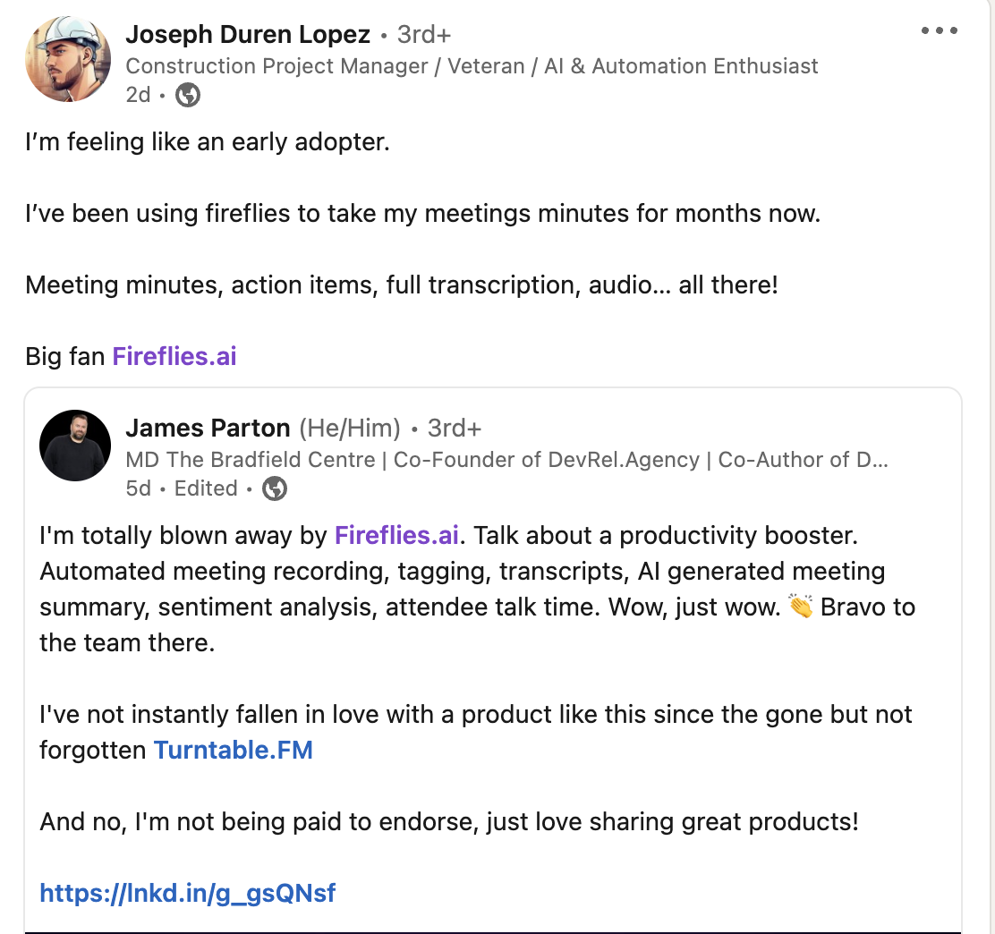Open the post options ellipsis menu
The image size is (995, 934).
pos(939,30)
